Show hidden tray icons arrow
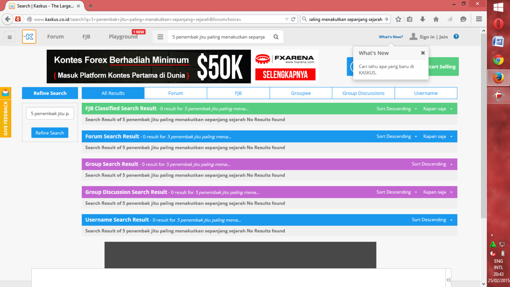Image resolution: width=510 pixels, height=287 pixels. (492, 235)
